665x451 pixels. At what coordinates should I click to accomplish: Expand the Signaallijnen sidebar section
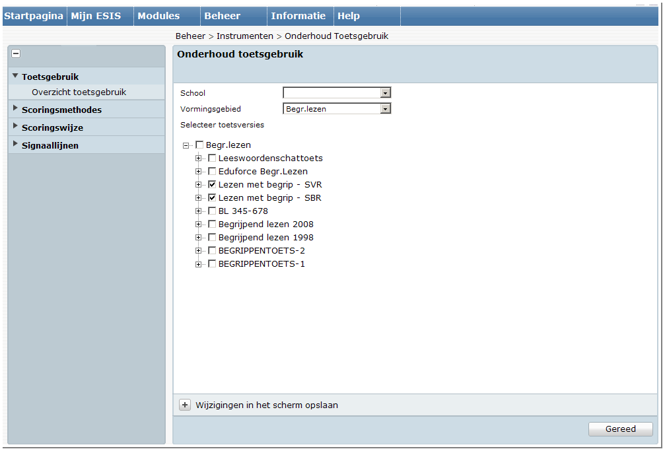click(15, 143)
